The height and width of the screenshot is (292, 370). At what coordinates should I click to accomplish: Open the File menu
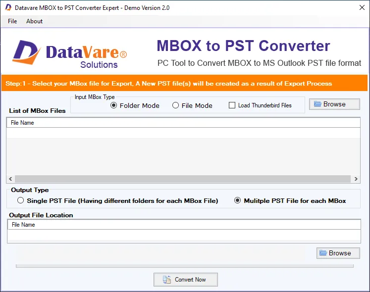click(12, 21)
